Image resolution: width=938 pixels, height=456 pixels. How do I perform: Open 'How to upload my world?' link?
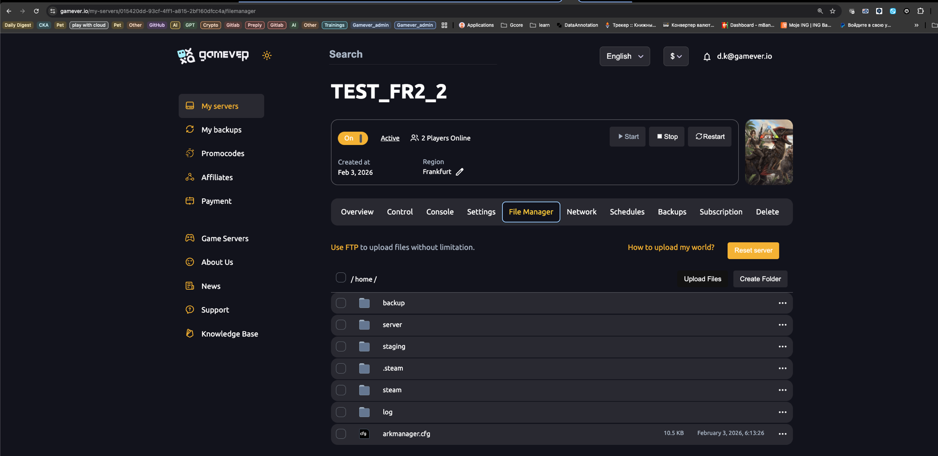coord(671,247)
